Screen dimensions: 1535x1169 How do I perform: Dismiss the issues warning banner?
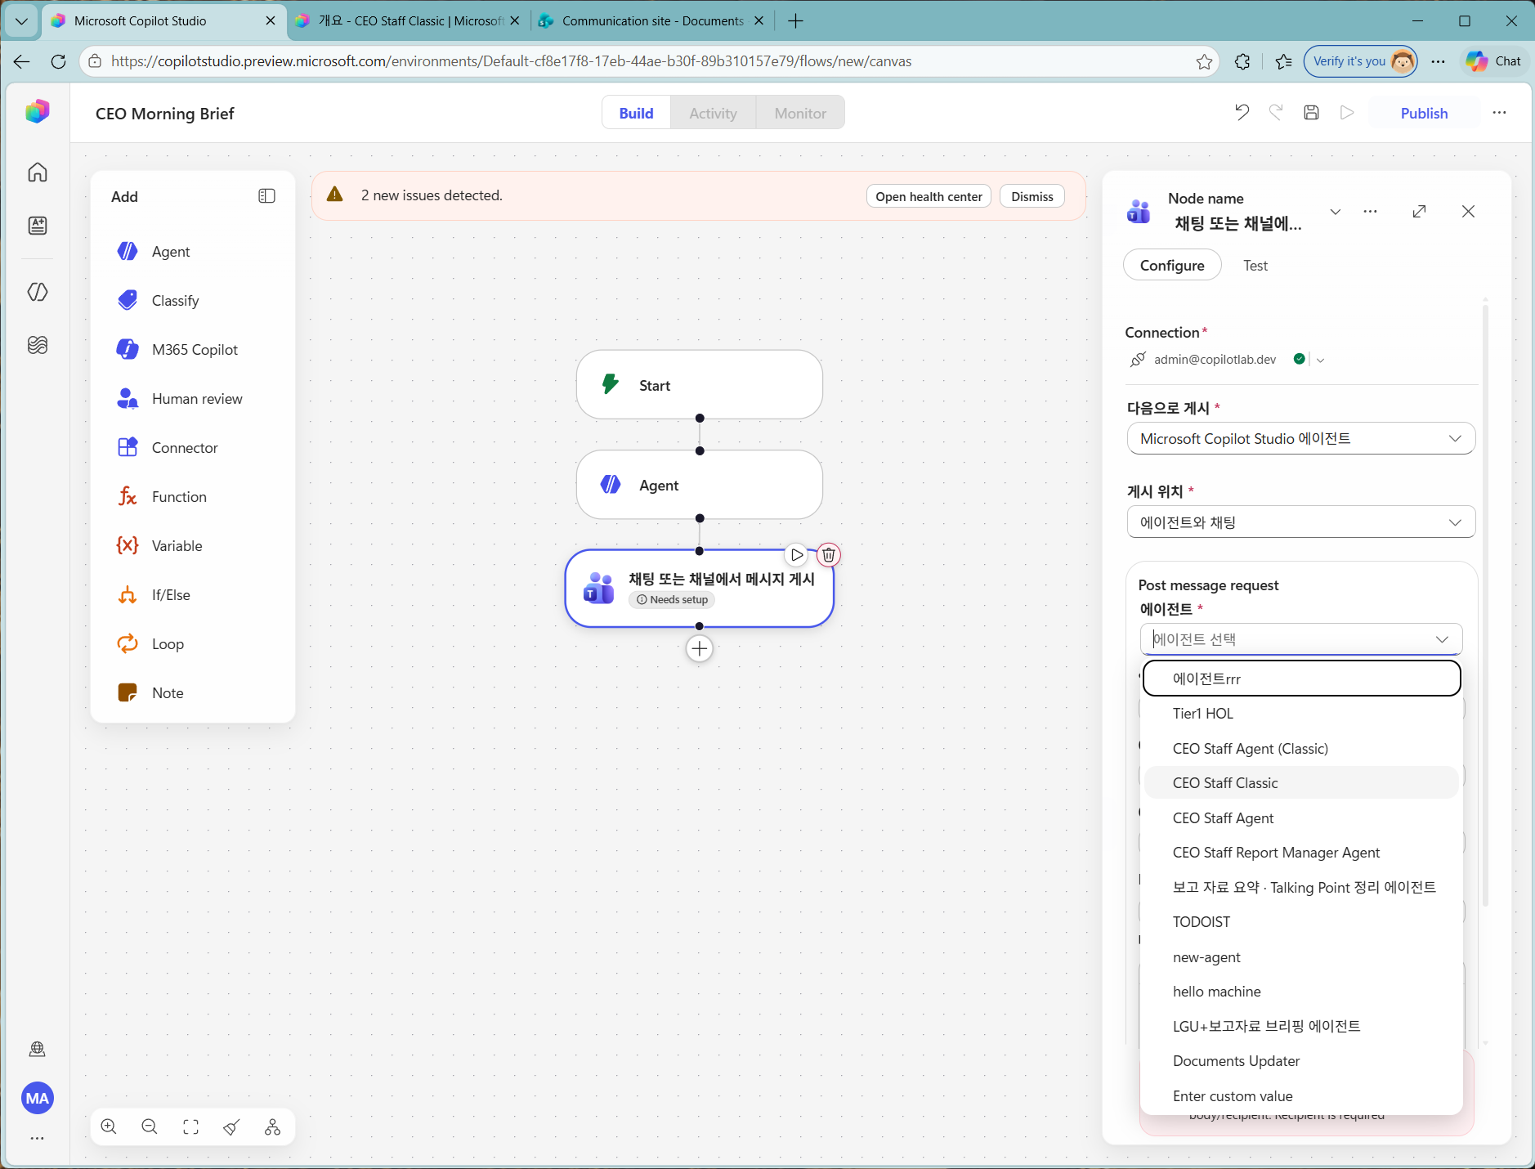pos(1032,196)
